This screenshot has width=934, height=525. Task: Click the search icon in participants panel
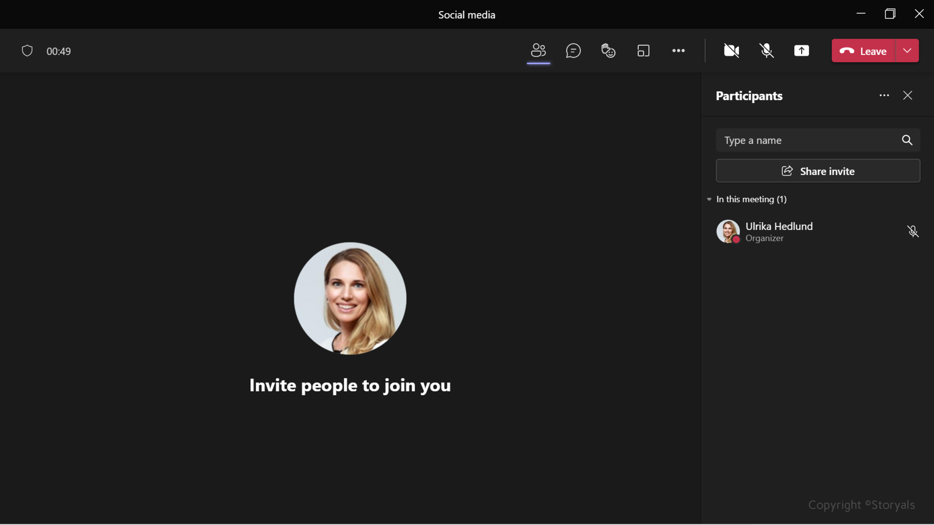pyautogui.click(x=907, y=140)
